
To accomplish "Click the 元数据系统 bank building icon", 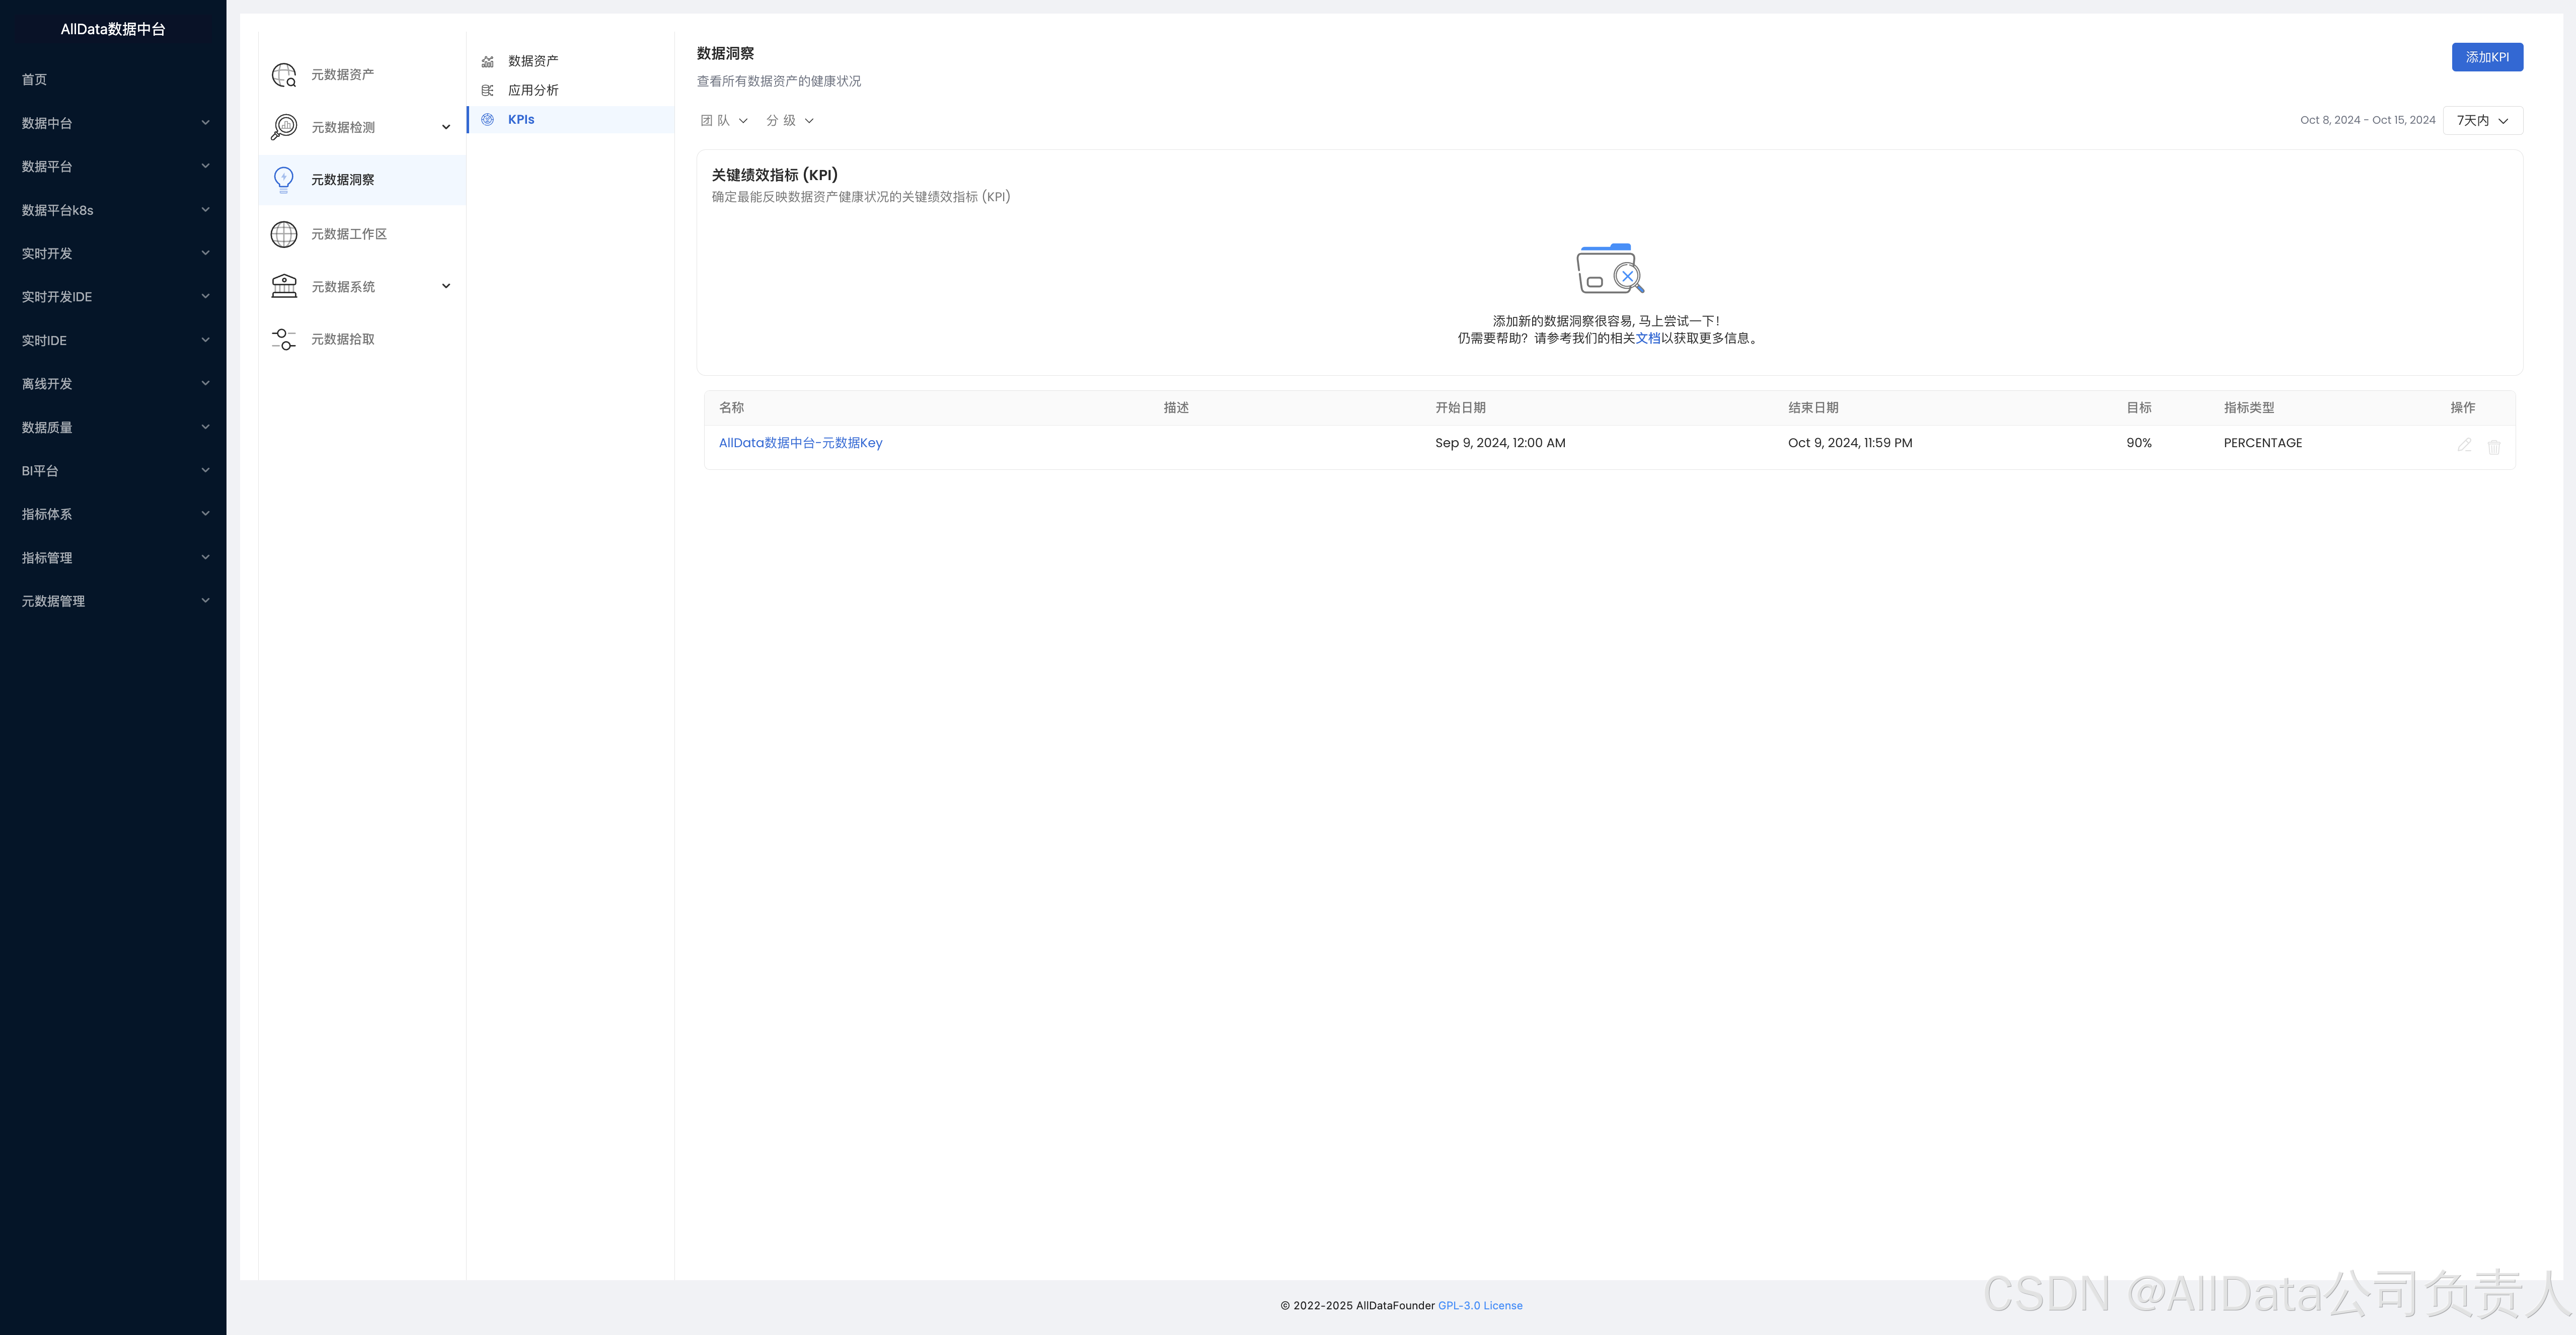I will coord(284,287).
